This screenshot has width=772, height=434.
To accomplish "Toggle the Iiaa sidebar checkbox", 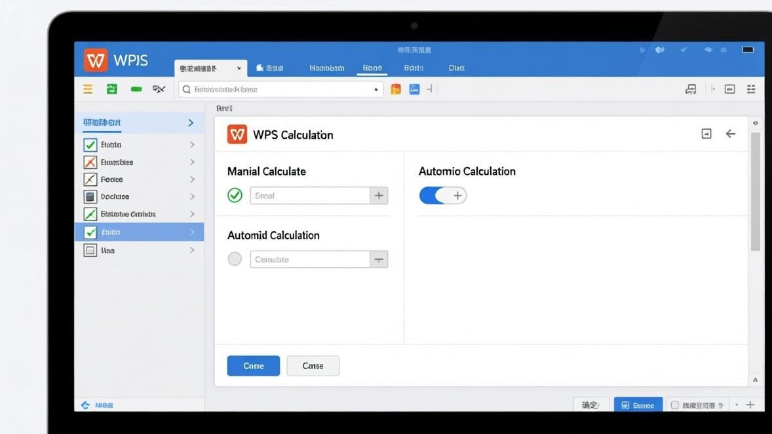I will (x=90, y=251).
